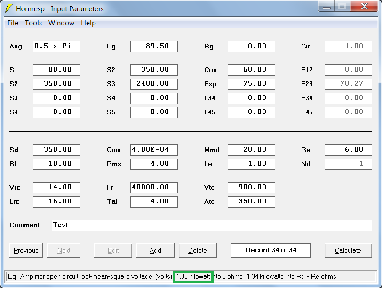Minimize the Hornresp window
The width and height of the screenshot is (382, 288).
326,7
